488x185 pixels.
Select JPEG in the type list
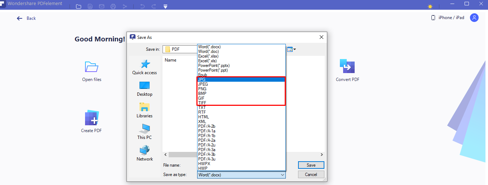pos(241,84)
